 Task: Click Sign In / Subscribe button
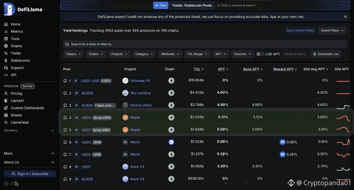tap(30, 174)
